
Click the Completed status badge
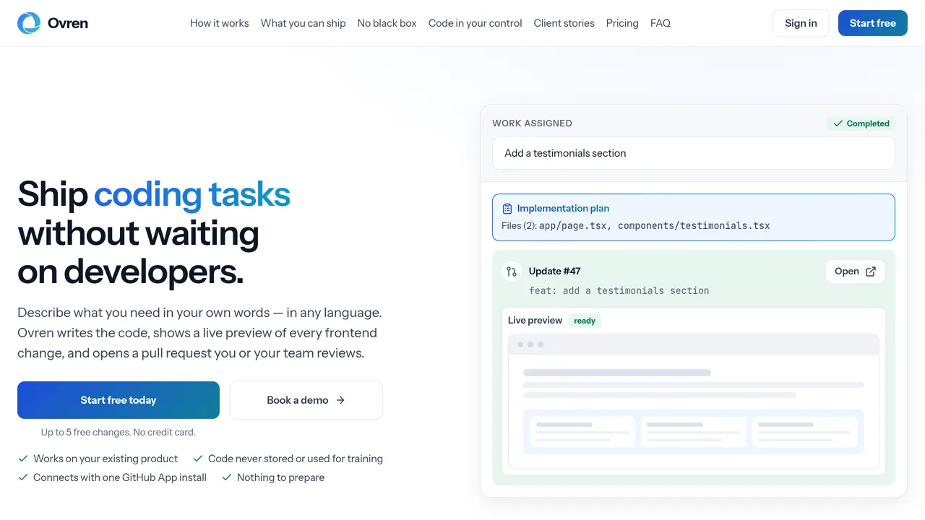(861, 123)
